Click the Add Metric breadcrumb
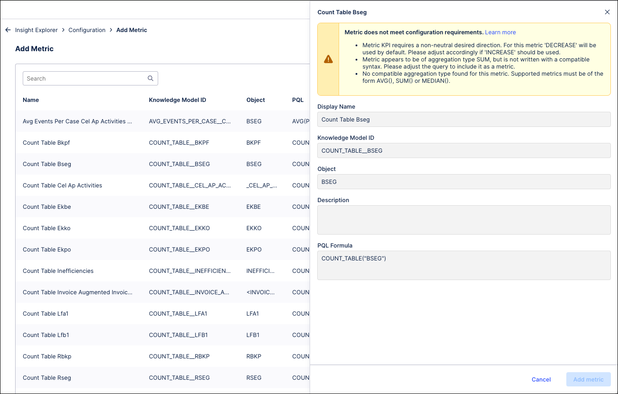Image resolution: width=618 pixels, height=394 pixels. coord(131,30)
